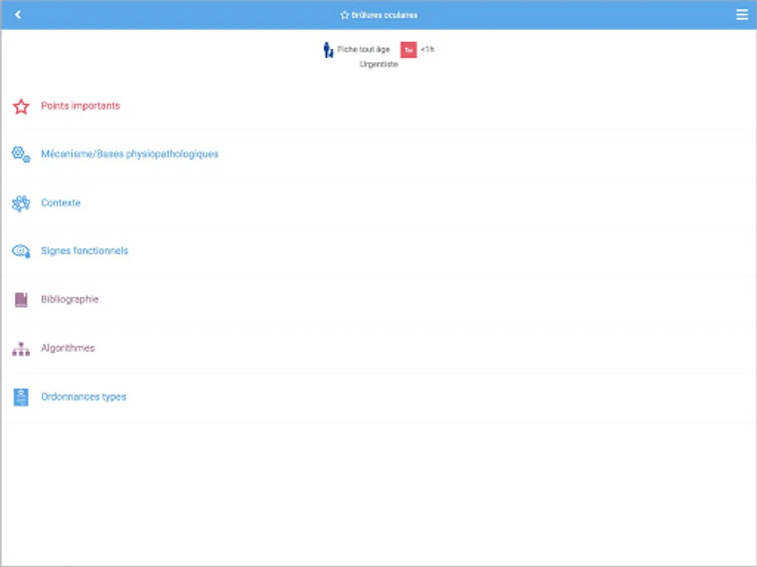Click the Urgentiste label

pos(378,64)
